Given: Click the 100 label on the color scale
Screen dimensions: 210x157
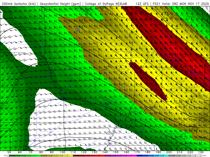Looking at the screenshot, I should pos(62,152).
